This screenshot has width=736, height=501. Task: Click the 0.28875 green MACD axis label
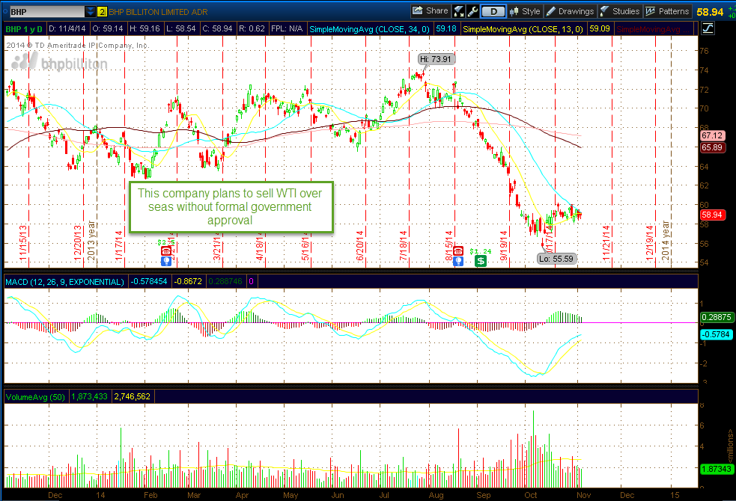pyautogui.click(x=717, y=317)
